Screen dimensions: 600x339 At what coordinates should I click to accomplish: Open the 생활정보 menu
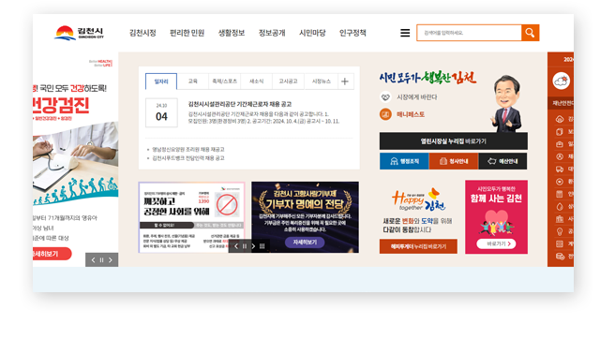pyautogui.click(x=232, y=33)
